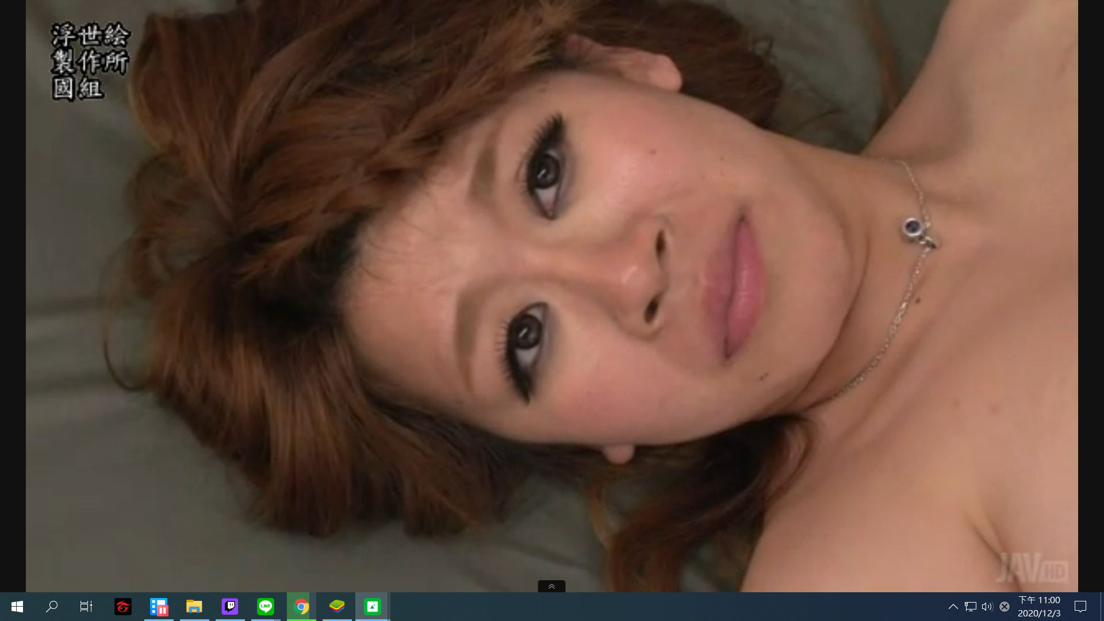Open BlueStacks from the taskbar
1104x621 pixels.
click(x=337, y=607)
